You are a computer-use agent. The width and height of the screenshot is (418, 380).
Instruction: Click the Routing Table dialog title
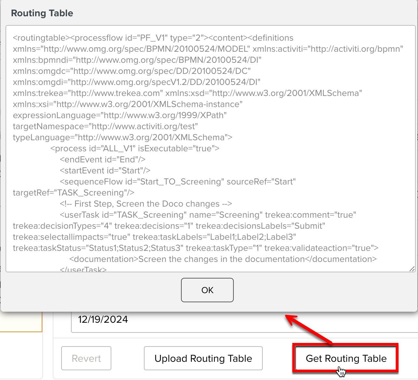pos(42,13)
